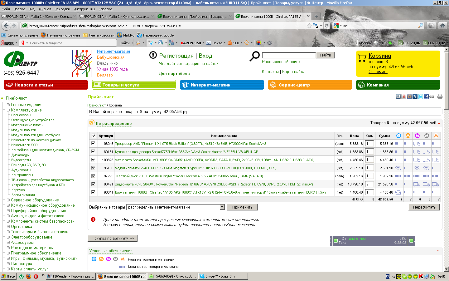Image resolution: width=449 pixels, height=281 pixels.
Task: Open the Yandex toolbar settings gear
Action: click(269, 43)
